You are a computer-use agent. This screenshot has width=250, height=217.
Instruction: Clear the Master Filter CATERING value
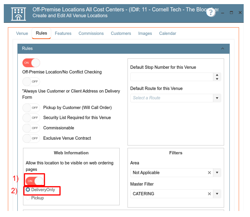[x=209, y=194]
